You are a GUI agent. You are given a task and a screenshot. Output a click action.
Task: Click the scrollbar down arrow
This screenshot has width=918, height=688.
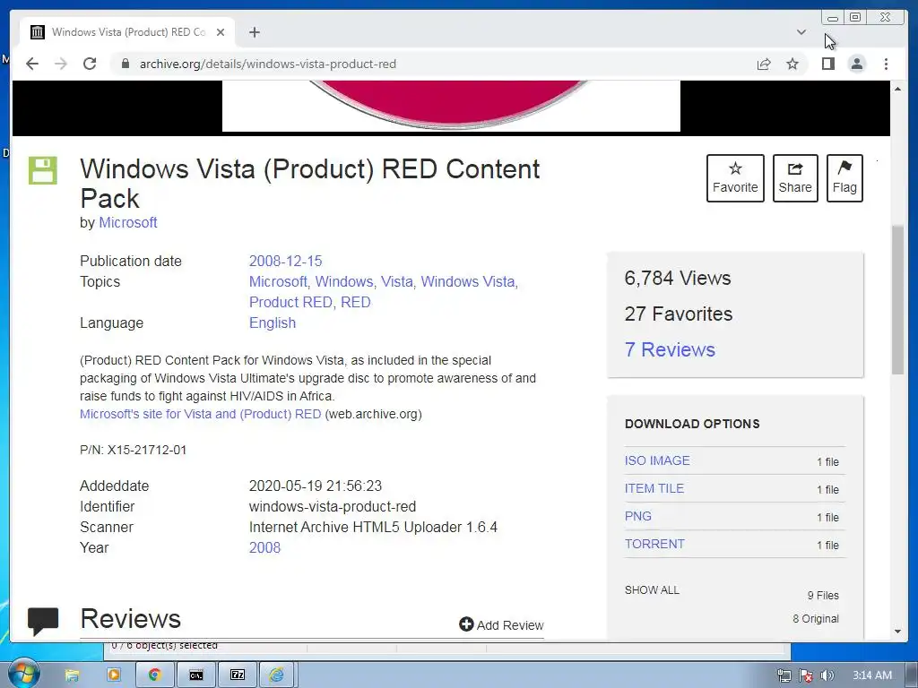click(x=897, y=632)
